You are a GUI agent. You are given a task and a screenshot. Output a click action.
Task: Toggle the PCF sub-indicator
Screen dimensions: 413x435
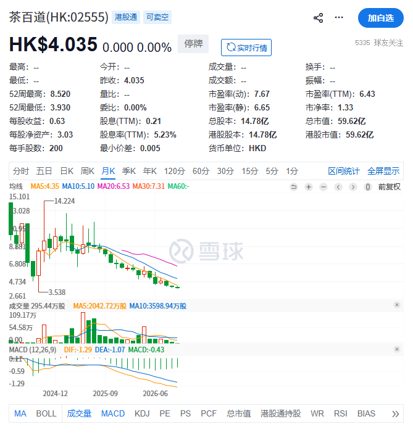coord(209,413)
